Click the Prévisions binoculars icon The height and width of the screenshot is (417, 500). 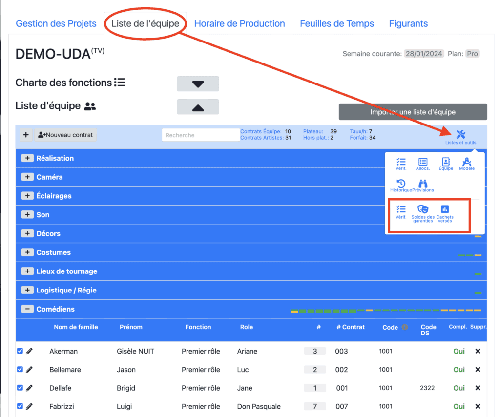[x=423, y=185]
